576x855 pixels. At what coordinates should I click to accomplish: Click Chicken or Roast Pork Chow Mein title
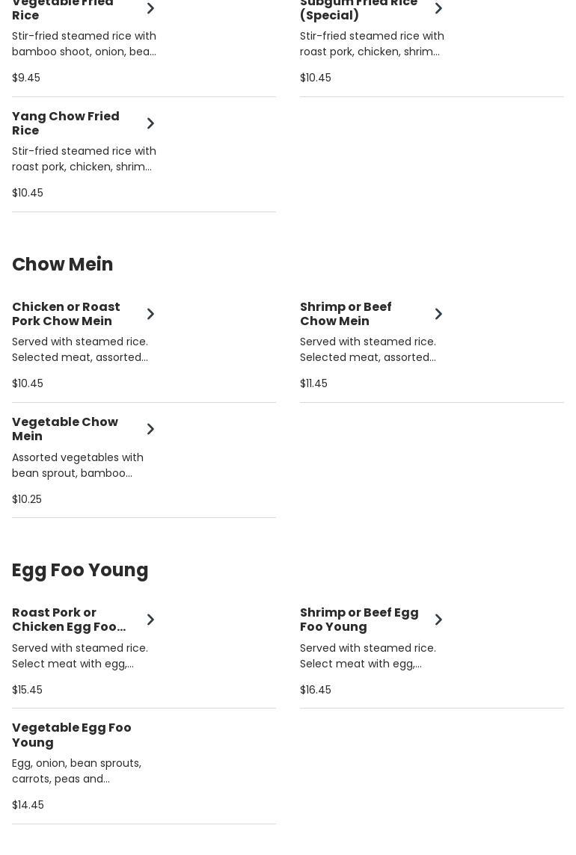coord(66,314)
